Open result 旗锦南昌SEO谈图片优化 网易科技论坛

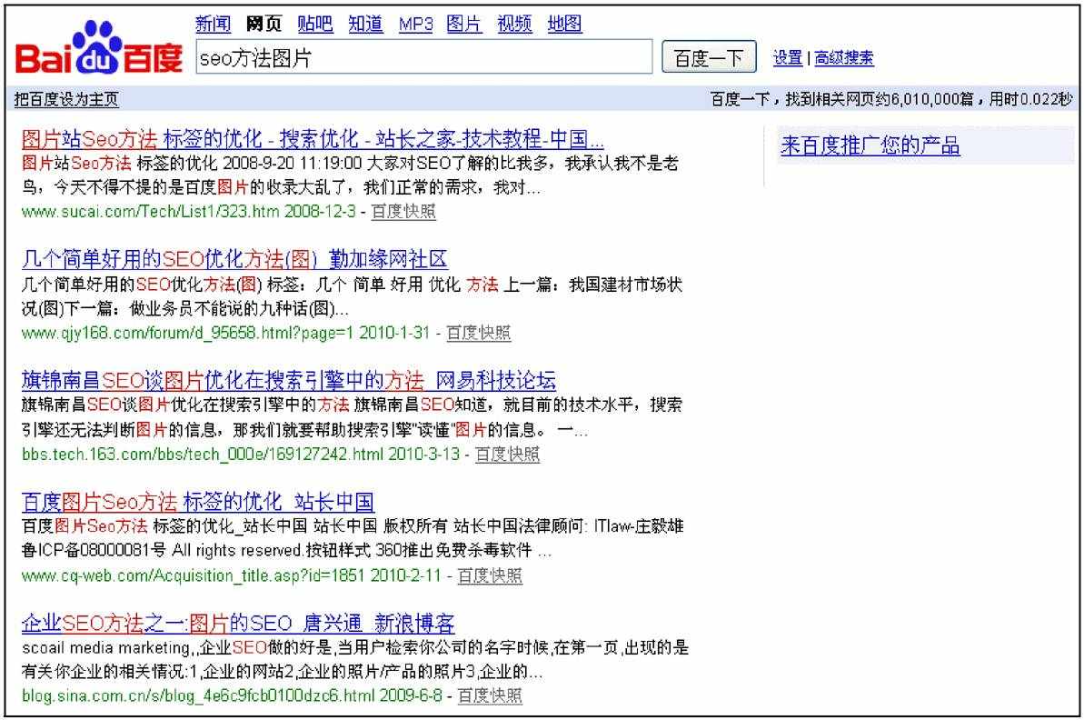pos(288,380)
